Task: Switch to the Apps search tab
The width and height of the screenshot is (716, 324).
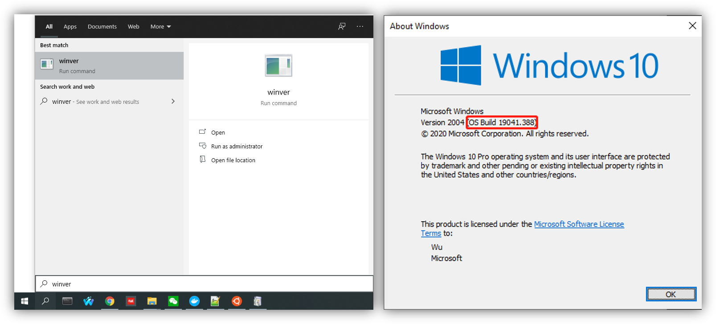Action: [70, 26]
